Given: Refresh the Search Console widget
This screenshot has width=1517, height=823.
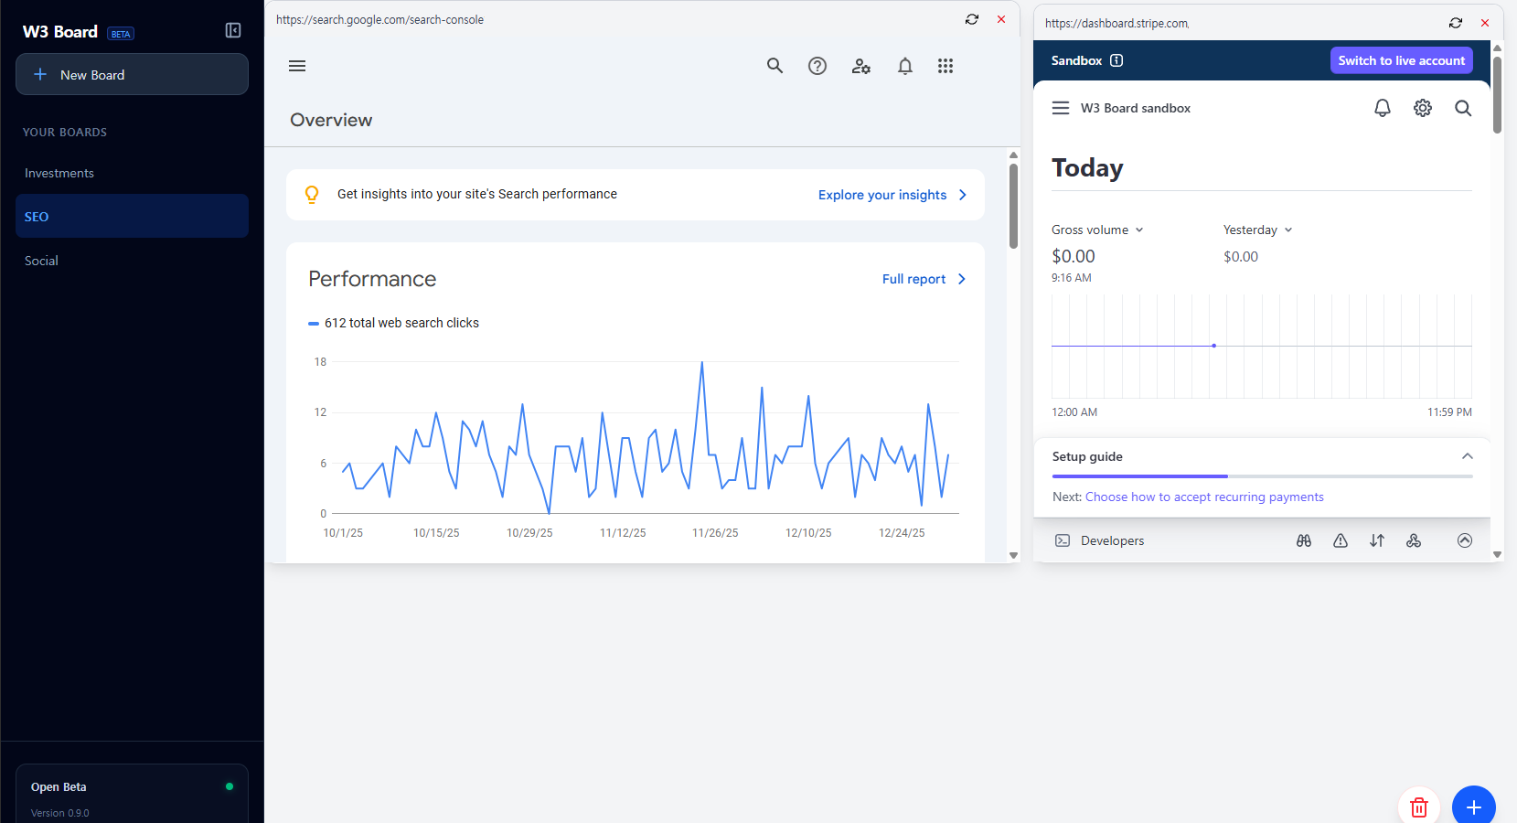Looking at the screenshot, I should (972, 19).
